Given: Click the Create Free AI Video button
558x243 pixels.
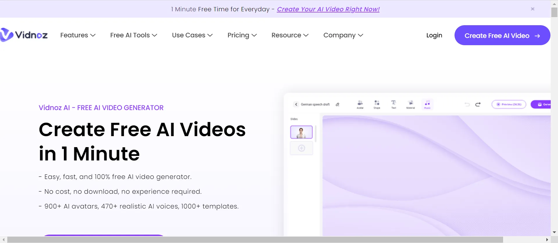Looking at the screenshot, I should pos(502,35).
